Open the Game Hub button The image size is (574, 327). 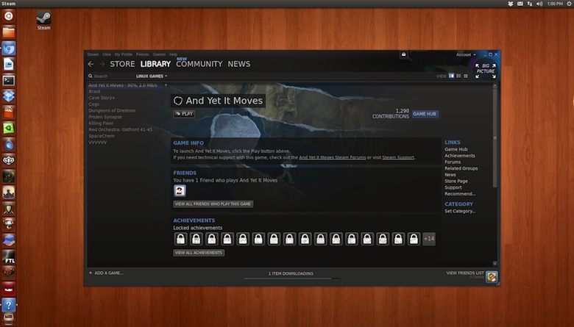425,114
